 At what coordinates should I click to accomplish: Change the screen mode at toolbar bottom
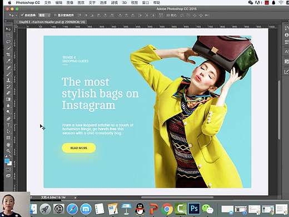[8, 176]
